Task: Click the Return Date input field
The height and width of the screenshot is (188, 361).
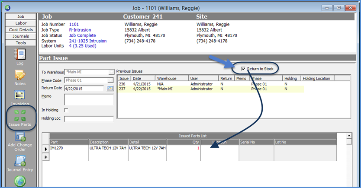Action: (84, 89)
